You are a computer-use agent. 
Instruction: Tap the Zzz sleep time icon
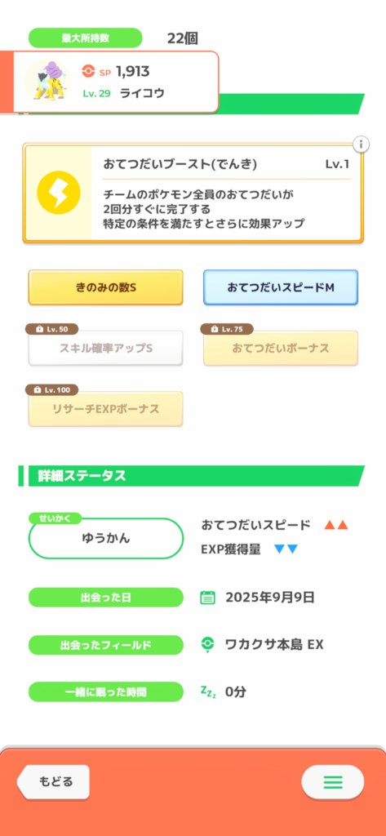coord(208,692)
